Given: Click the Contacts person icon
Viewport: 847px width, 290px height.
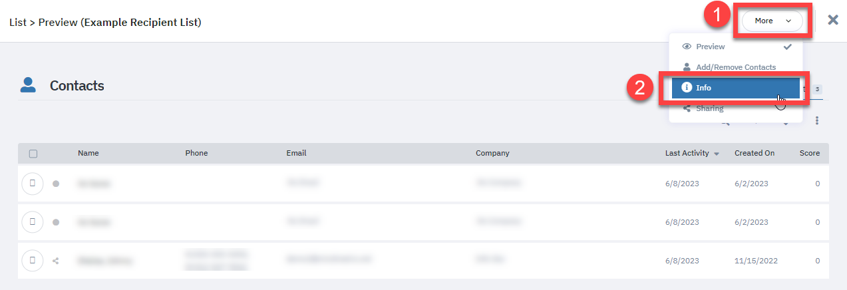Looking at the screenshot, I should click(x=28, y=84).
